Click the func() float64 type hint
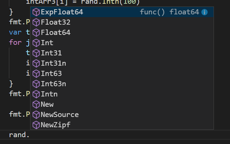Screen dimensions: 230x144 click(169, 12)
